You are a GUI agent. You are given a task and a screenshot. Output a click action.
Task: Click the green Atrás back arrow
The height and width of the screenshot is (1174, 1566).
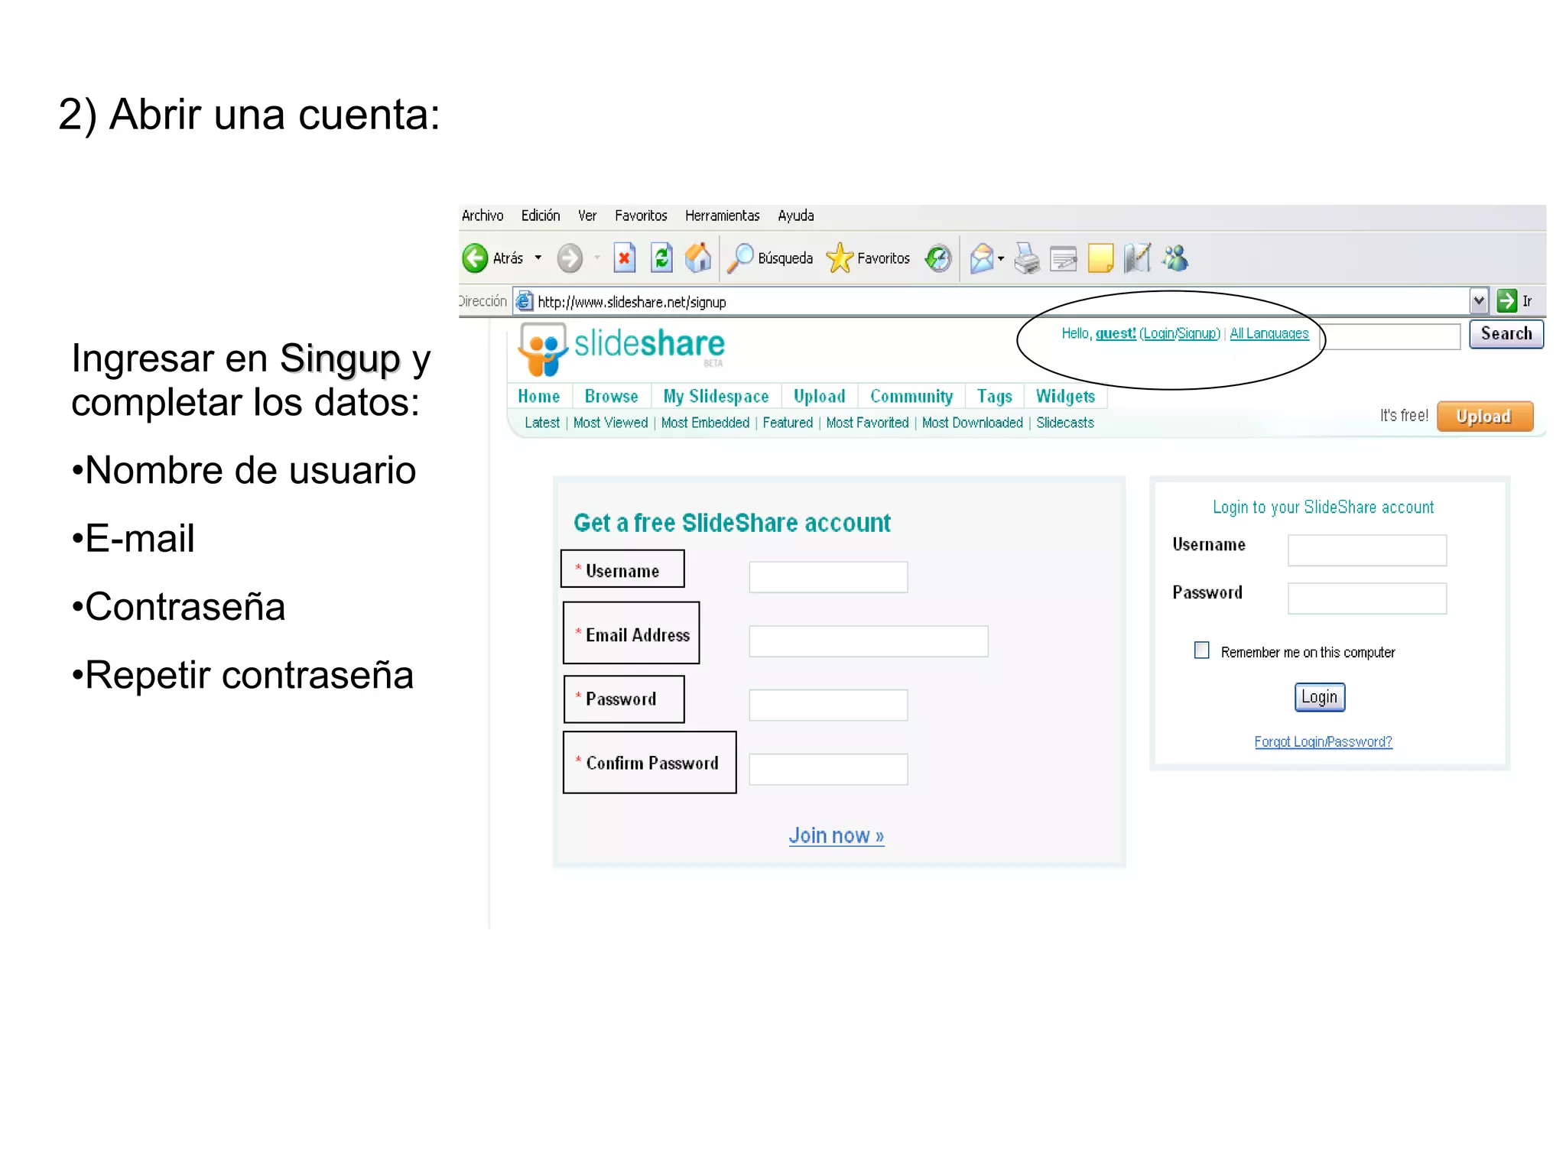pos(475,258)
